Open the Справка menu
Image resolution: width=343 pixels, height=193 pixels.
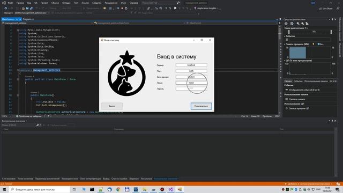click(133, 3)
